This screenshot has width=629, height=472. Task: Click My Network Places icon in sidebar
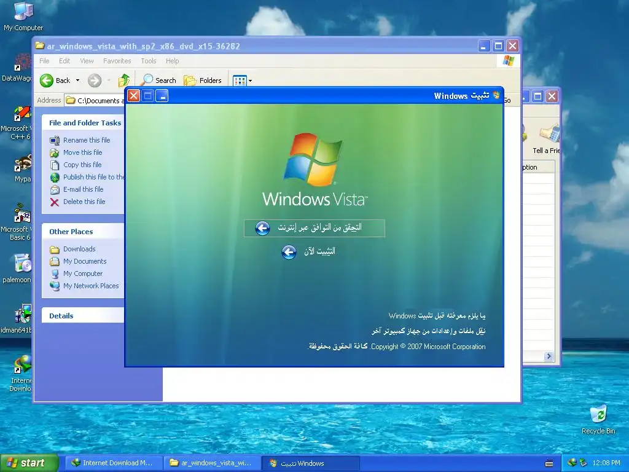[x=55, y=286]
